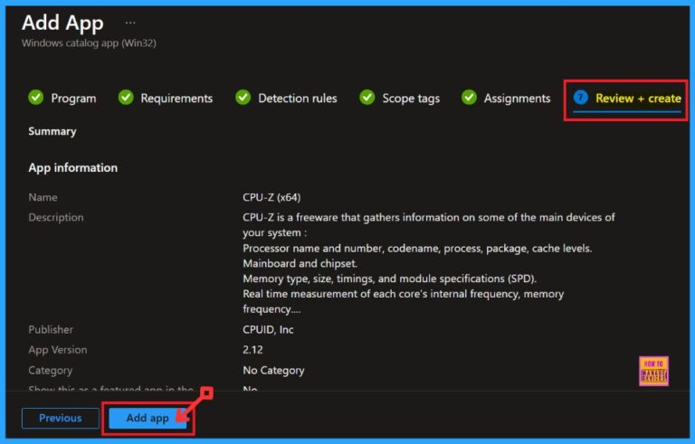Click the Description field label
The width and height of the screenshot is (695, 444).
coord(56,218)
